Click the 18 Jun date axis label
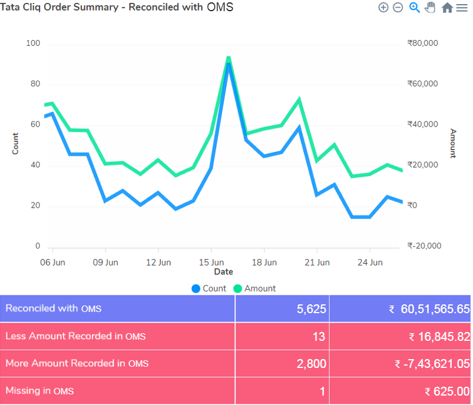 tap(264, 263)
